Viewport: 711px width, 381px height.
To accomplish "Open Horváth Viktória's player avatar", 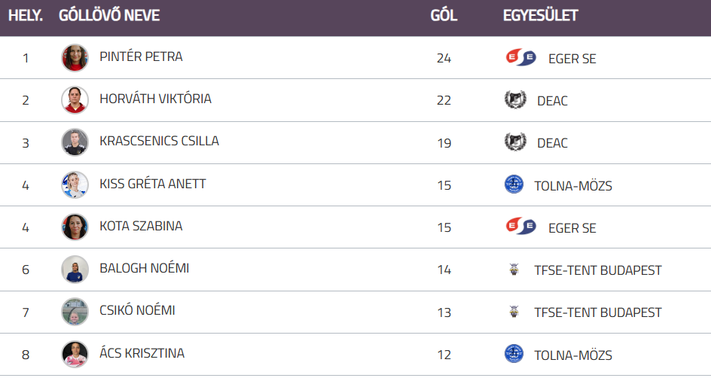I will click(x=75, y=100).
